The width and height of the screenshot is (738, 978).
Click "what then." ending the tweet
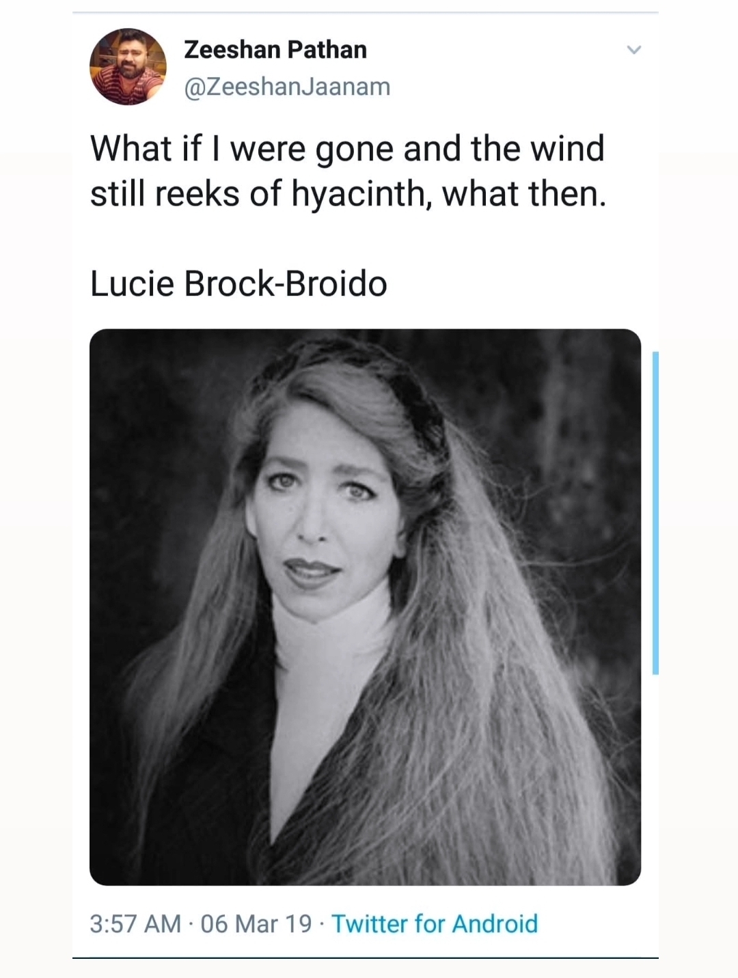coord(524,193)
